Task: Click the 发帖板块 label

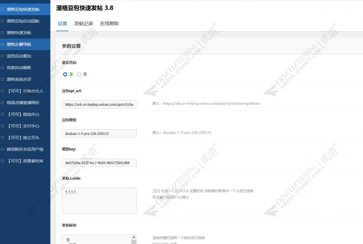Action: 69,225
